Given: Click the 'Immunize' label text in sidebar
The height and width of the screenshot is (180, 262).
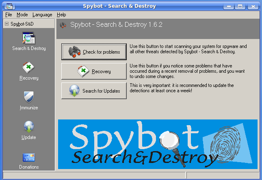Looking at the screenshot, I should 29,108.
